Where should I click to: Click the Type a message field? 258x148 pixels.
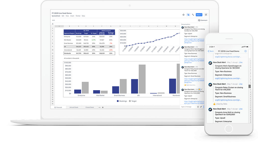[187, 107]
